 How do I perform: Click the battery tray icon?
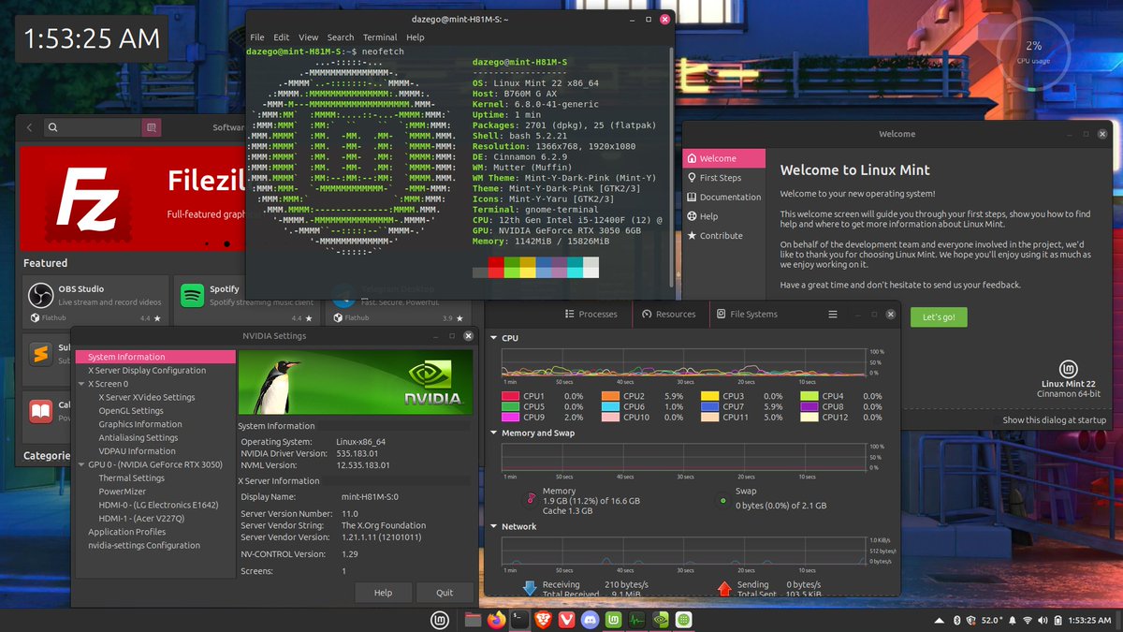(x=1057, y=621)
